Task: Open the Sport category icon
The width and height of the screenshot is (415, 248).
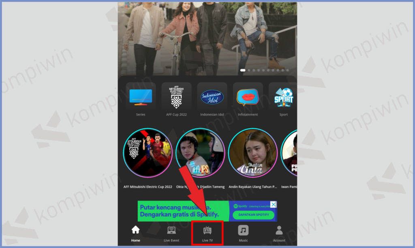Action: coord(283,97)
